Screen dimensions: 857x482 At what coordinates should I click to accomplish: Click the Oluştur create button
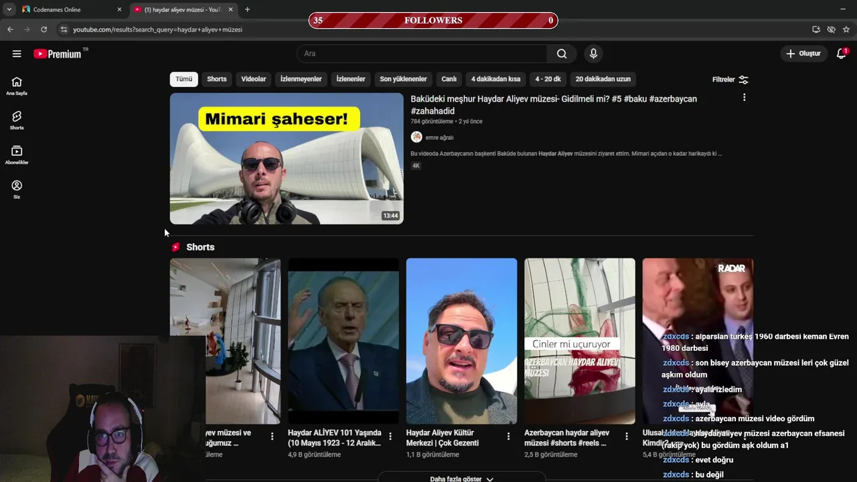(x=803, y=54)
